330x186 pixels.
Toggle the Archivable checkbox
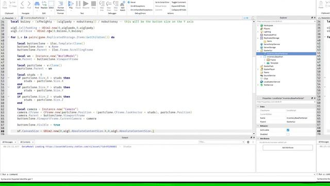(x=288, y=130)
